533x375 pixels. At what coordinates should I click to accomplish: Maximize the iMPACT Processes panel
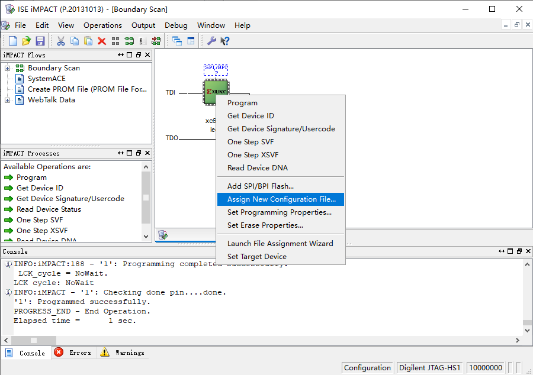pyautogui.click(x=130, y=153)
